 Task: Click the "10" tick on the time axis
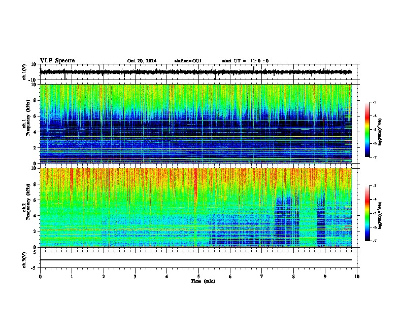click(x=357, y=277)
